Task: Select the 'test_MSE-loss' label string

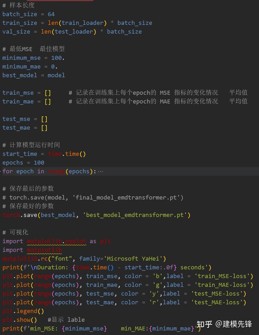Action: click(x=217, y=294)
